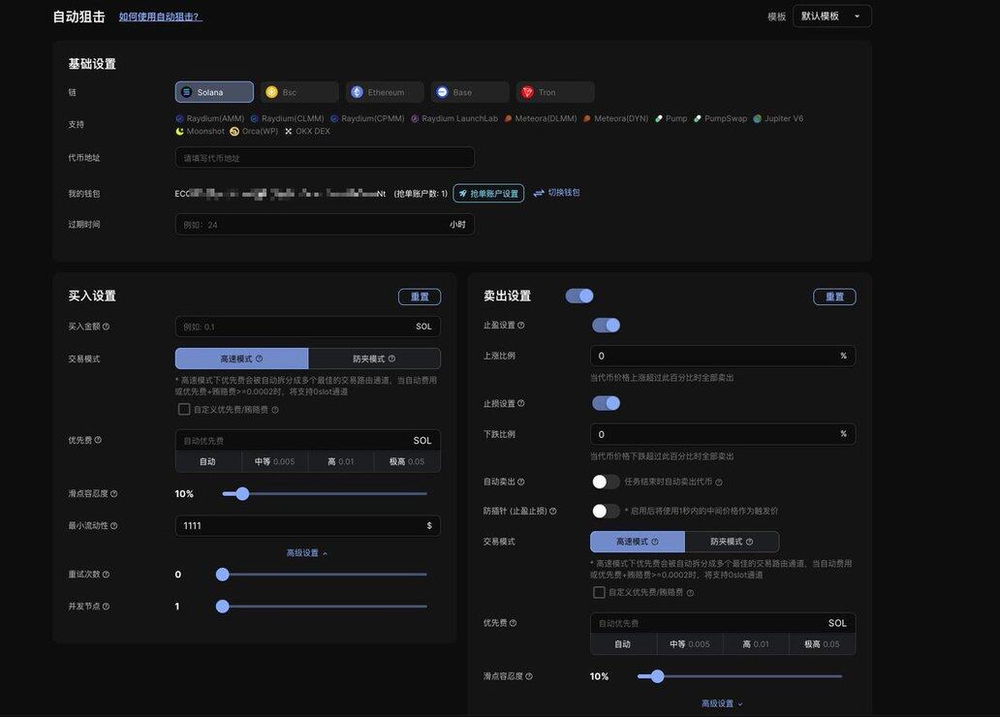Open 如何使用自动狙击 help link
The image size is (1000, 717).
click(x=160, y=16)
